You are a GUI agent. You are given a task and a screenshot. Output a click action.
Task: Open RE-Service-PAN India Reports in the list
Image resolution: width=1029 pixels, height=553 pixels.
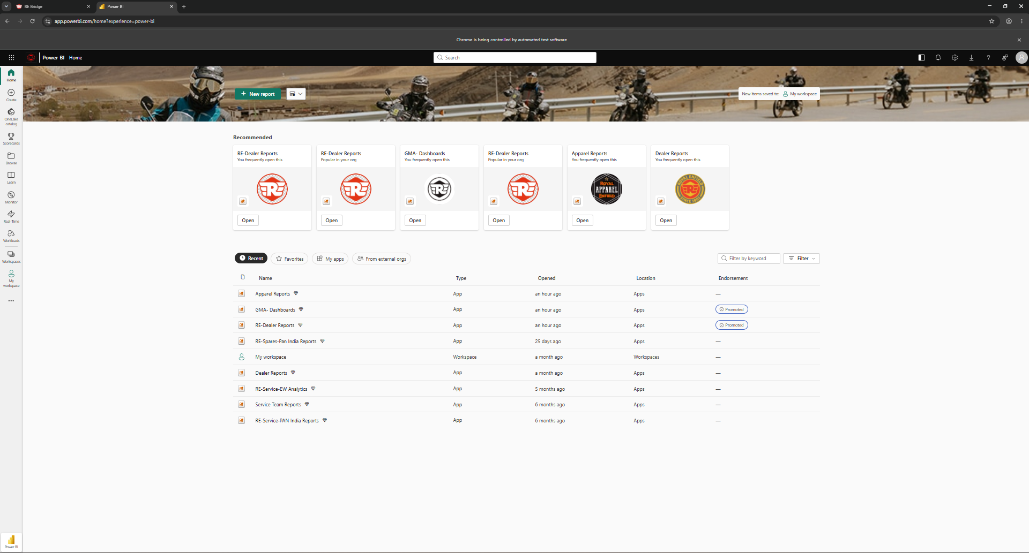[x=287, y=421]
